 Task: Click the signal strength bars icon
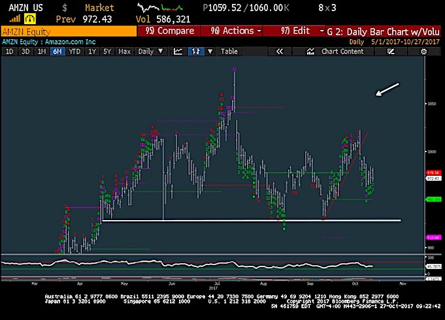click(x=15, y=19)
